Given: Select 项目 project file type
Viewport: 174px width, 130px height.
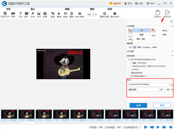Looking at the screenshot, I should tap(162, 35).
